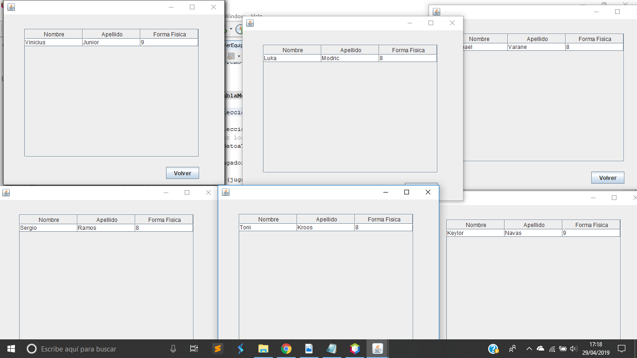The image size is (637, 358).
Task: Minimize the Toni Kroos window
Action: click(x=385, y=192)
